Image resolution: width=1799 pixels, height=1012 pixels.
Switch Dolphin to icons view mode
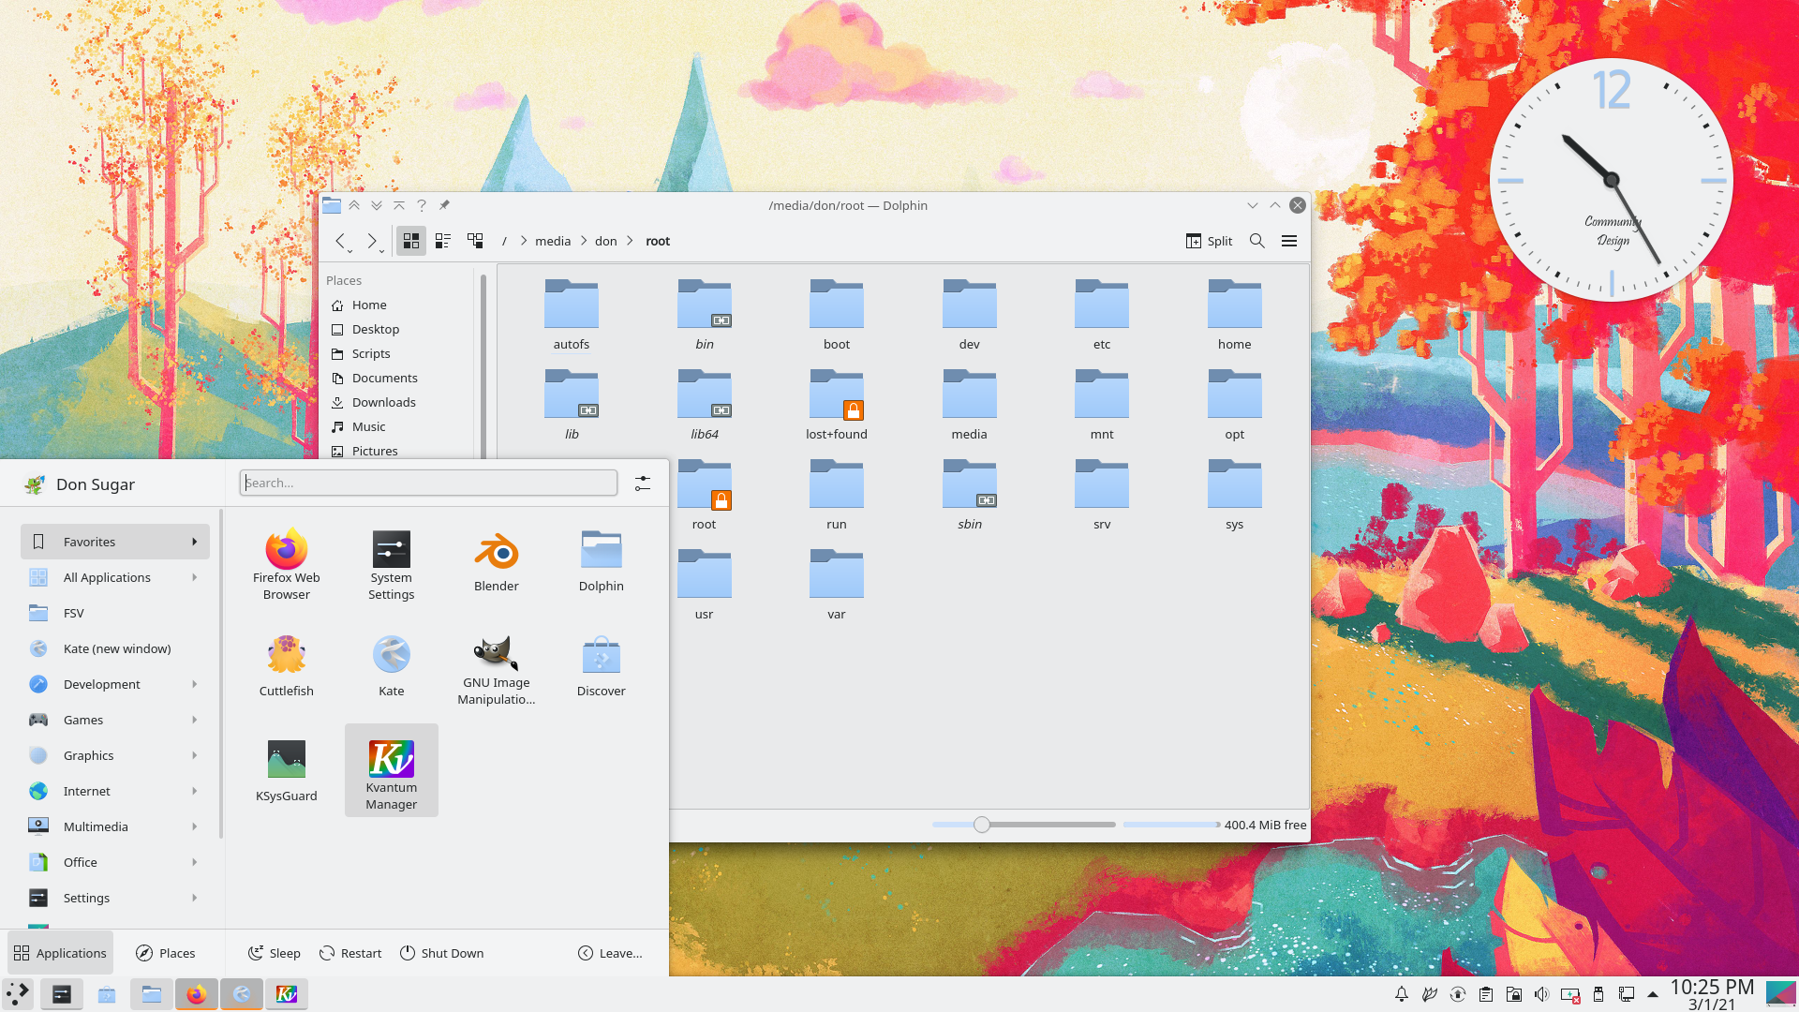(410, 241)
